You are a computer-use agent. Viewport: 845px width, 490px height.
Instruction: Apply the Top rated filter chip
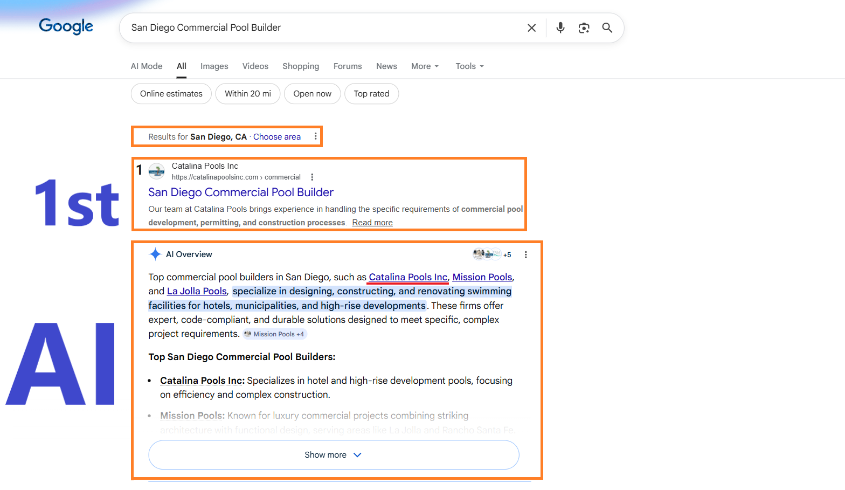[371, 94]
